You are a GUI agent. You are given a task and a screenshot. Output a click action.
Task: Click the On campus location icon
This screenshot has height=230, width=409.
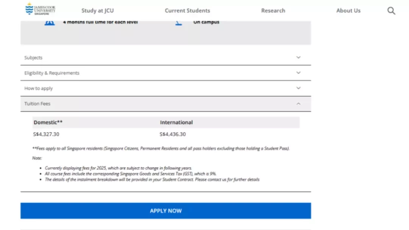point(179,23)
